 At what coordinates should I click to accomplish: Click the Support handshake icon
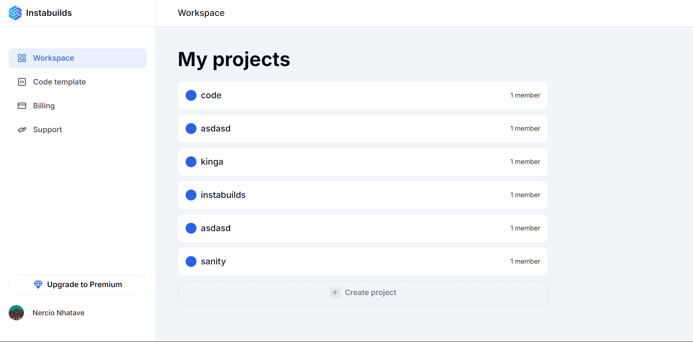click(x=22, y=130)
